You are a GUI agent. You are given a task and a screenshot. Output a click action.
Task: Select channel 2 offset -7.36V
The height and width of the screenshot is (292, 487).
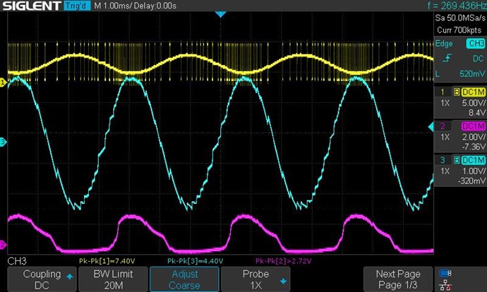coord(474,147)
